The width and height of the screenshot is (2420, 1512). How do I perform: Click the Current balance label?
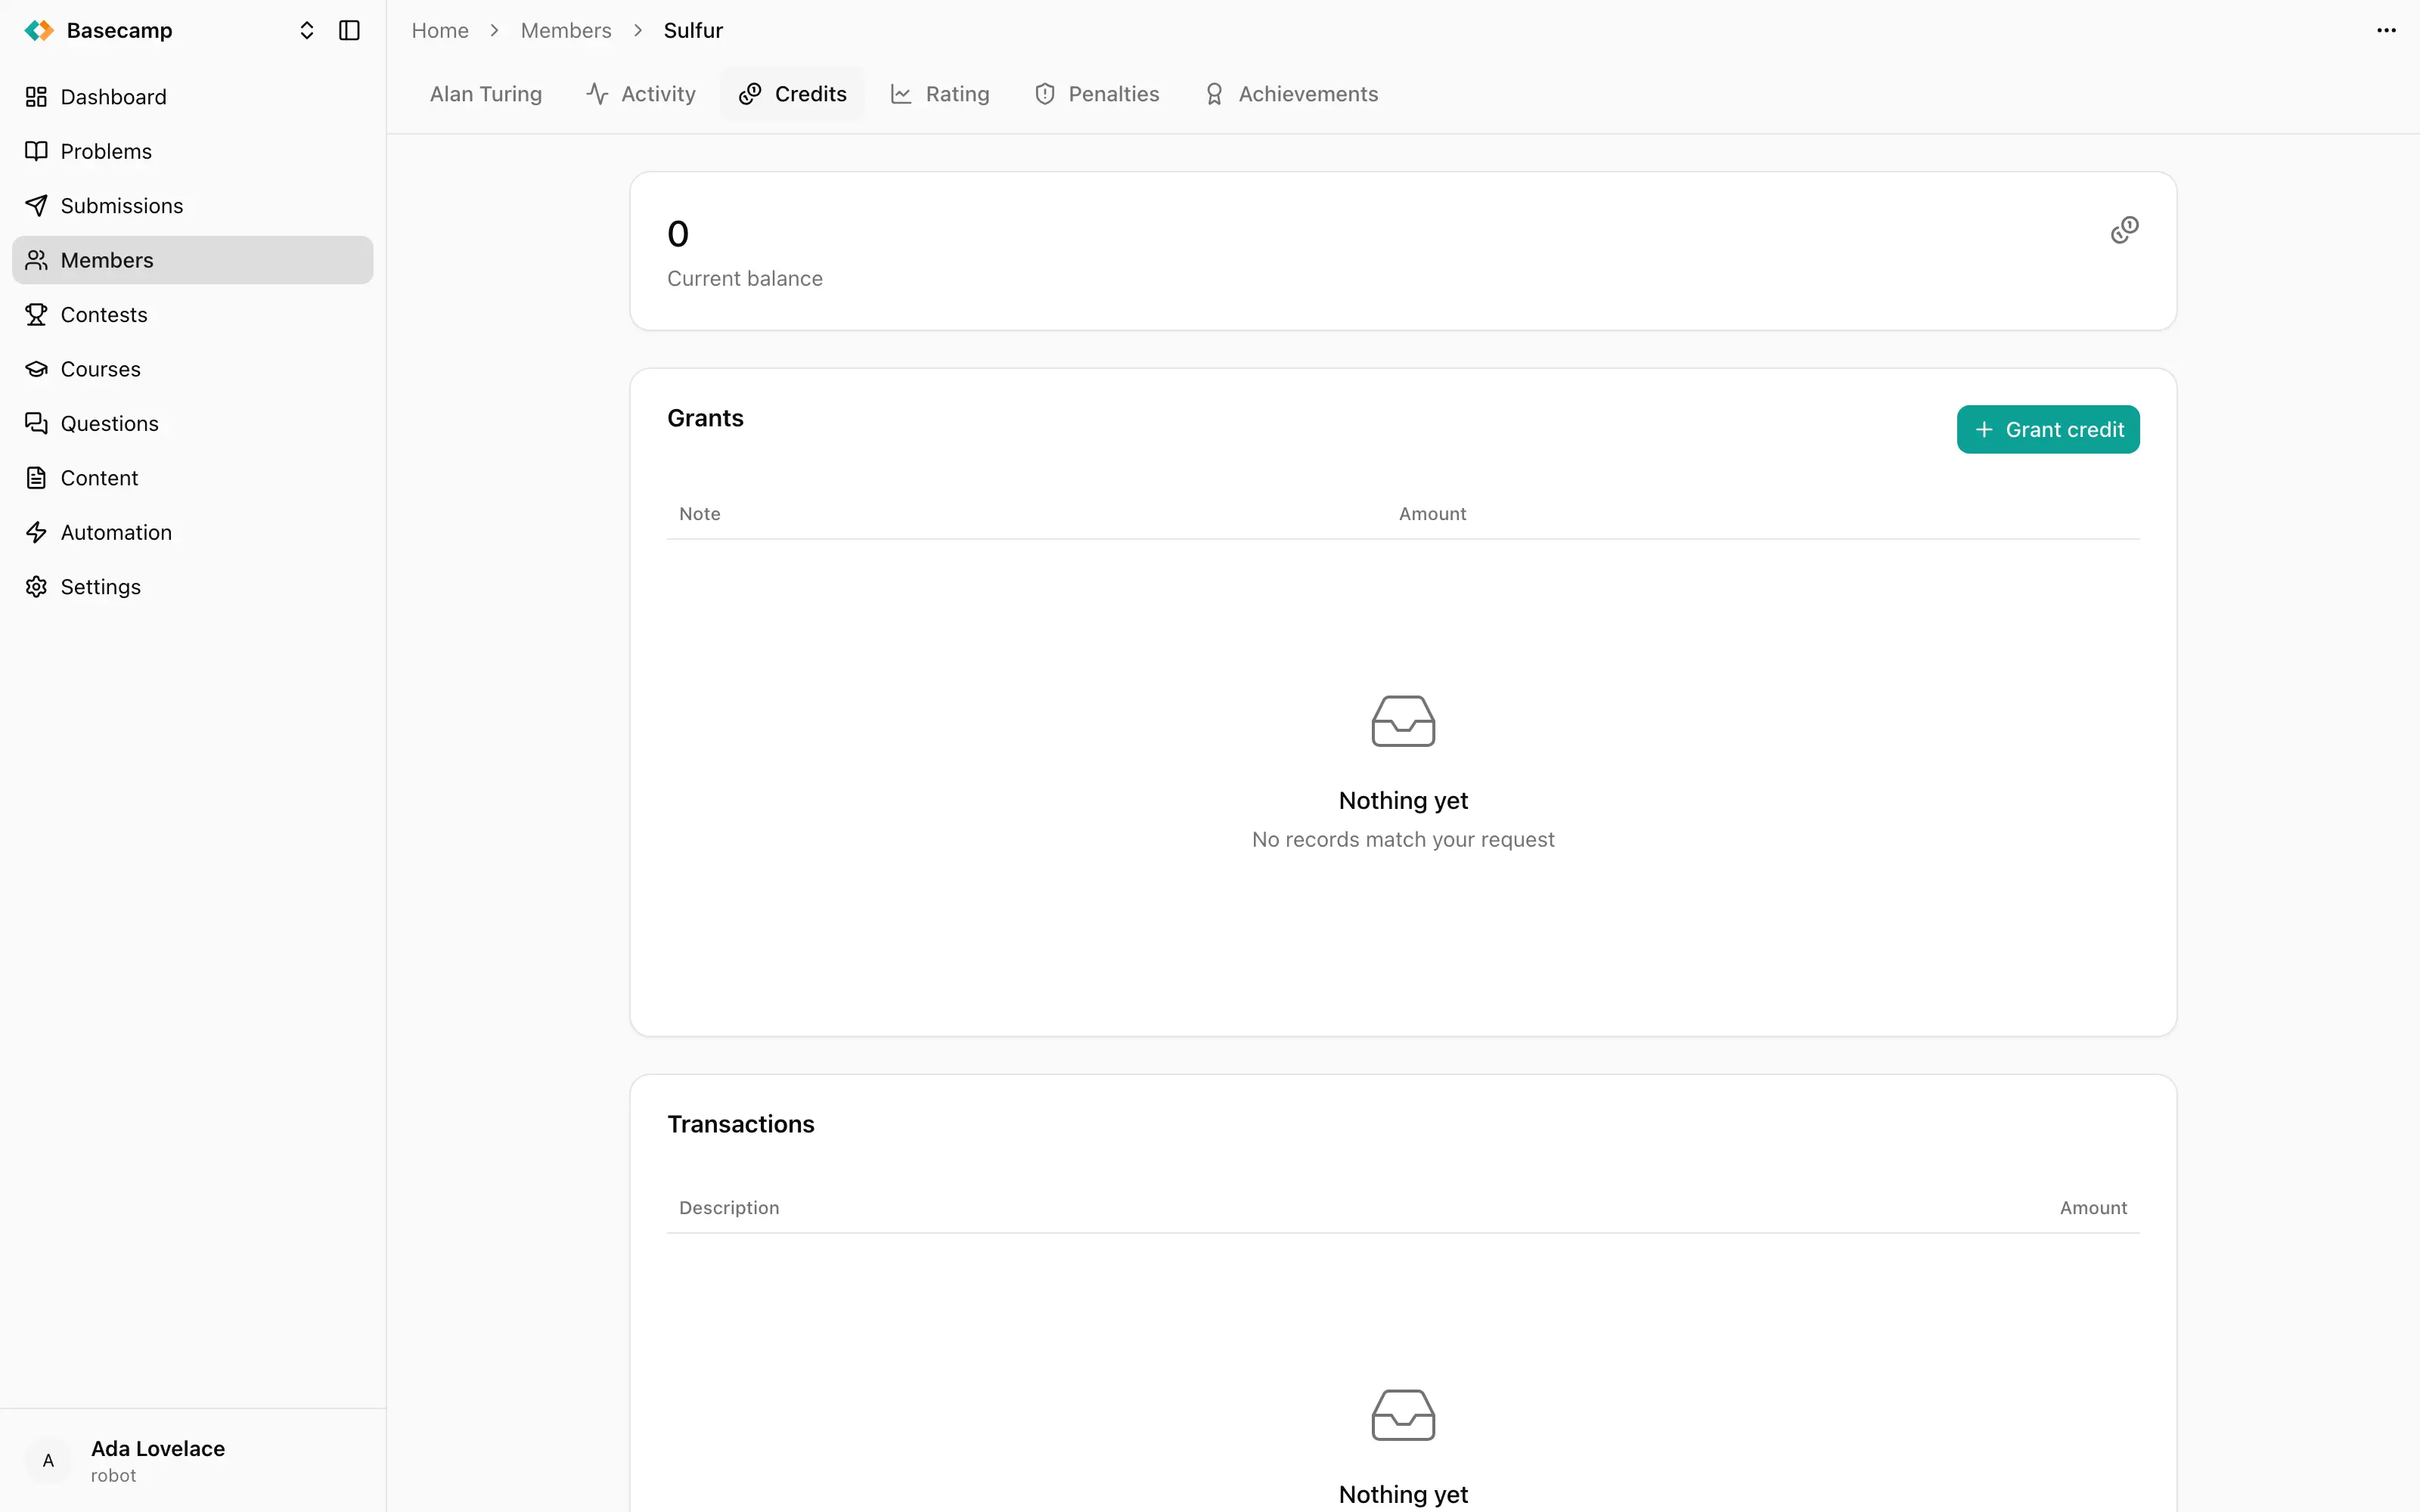point(745,279)
